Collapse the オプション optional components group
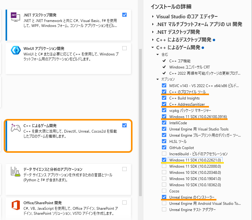 158,79
